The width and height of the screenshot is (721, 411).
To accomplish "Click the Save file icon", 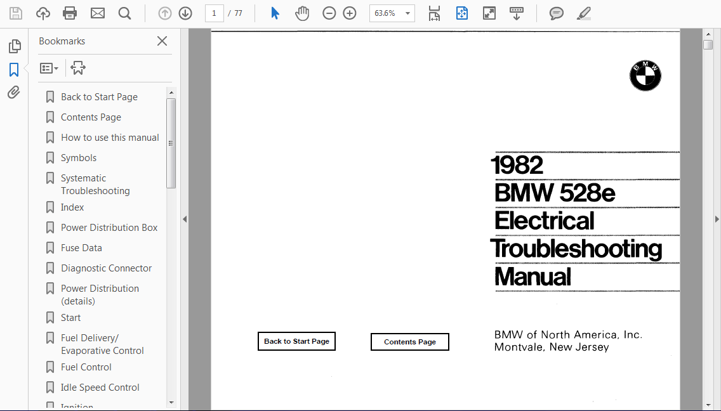I will click(x=16, y=13).
